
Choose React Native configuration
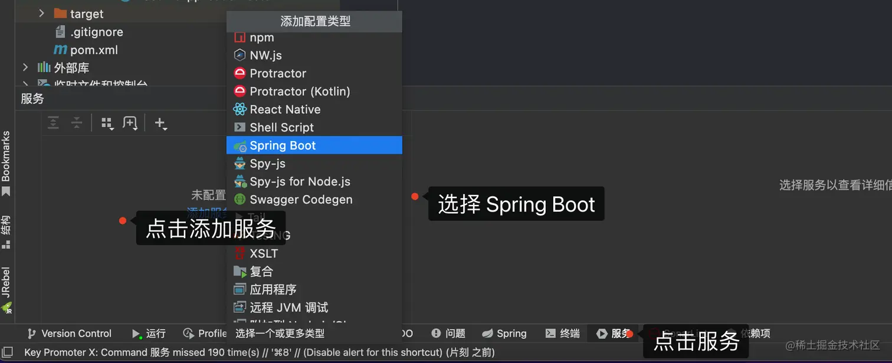[x=314, y=110]
